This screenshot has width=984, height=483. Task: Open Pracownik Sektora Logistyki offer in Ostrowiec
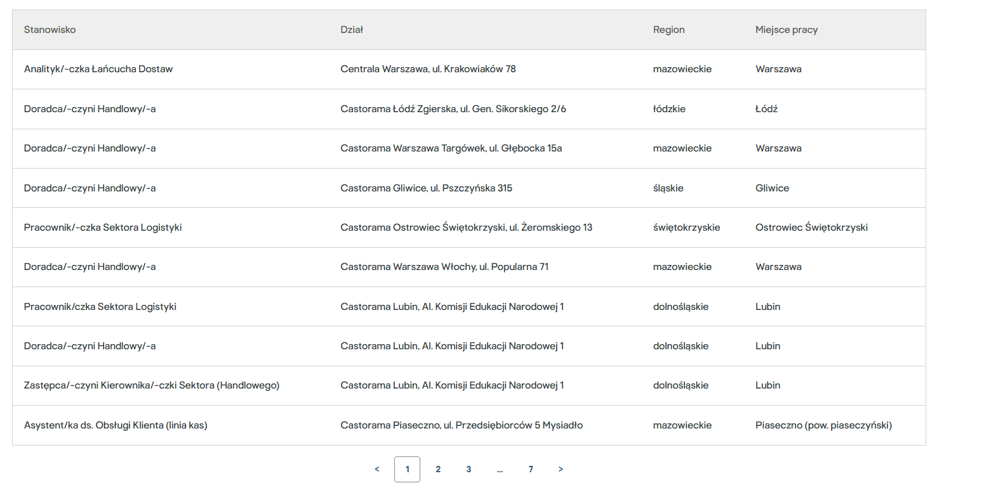coord(103,228)
